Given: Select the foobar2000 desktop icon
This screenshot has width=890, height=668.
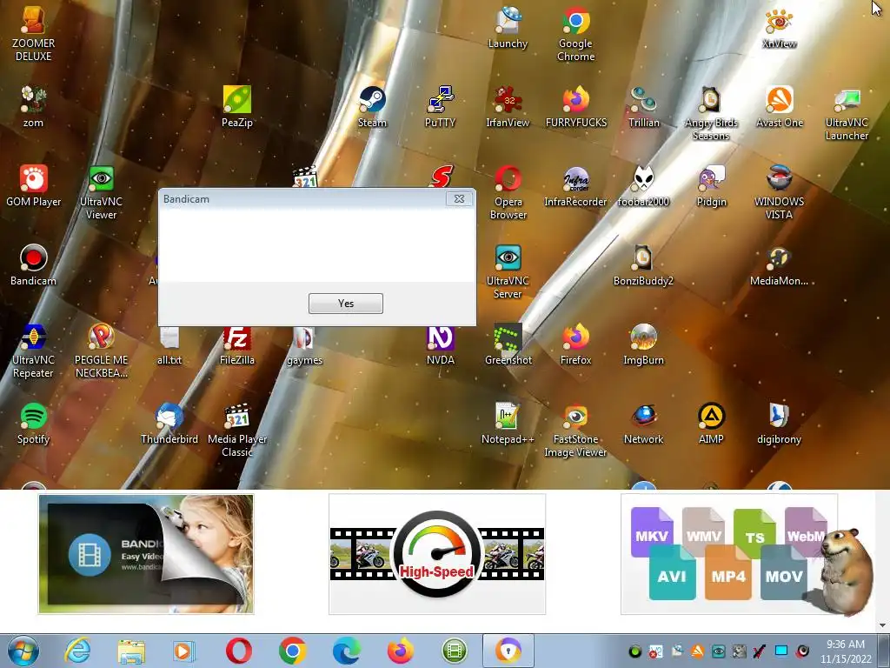Looking at the screenshot, I should [x=644, y=186].
